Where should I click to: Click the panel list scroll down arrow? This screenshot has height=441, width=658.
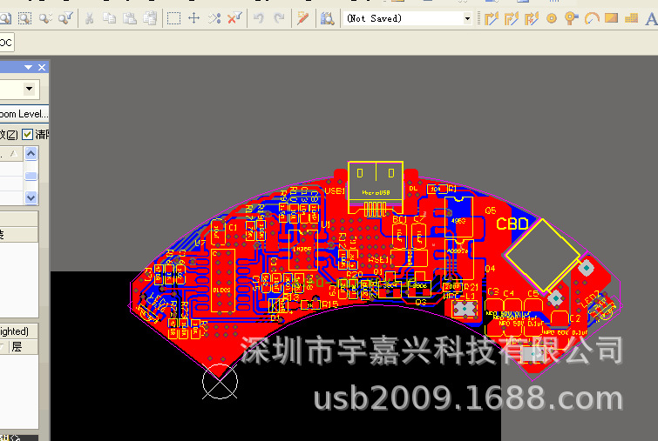[31, 197]
